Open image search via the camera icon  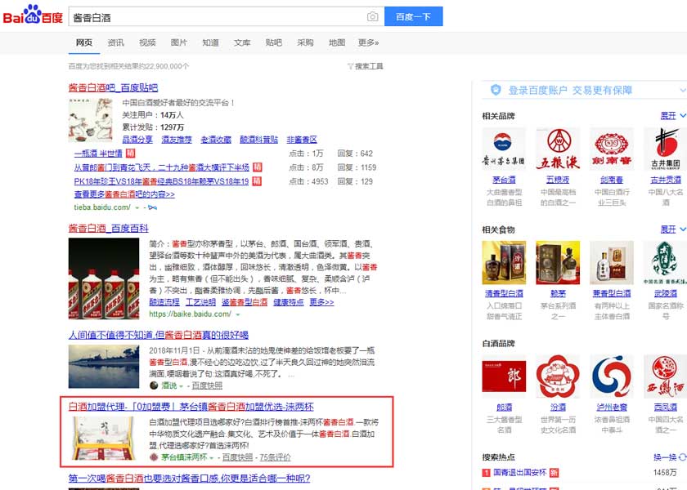tap(372, 16)
